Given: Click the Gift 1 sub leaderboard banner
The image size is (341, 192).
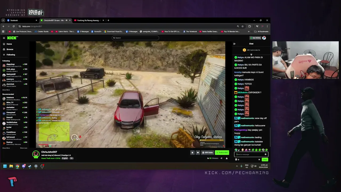Looking at the screenshot, I should pyautogui.click(x=251, y=50).
